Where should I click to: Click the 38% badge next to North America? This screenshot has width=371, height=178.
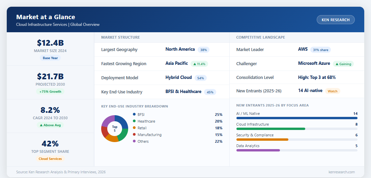point(203,50)
